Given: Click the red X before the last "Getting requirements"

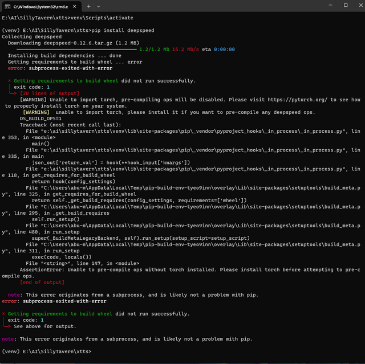Looking at the screenshot, I should [x=3, y=314].
